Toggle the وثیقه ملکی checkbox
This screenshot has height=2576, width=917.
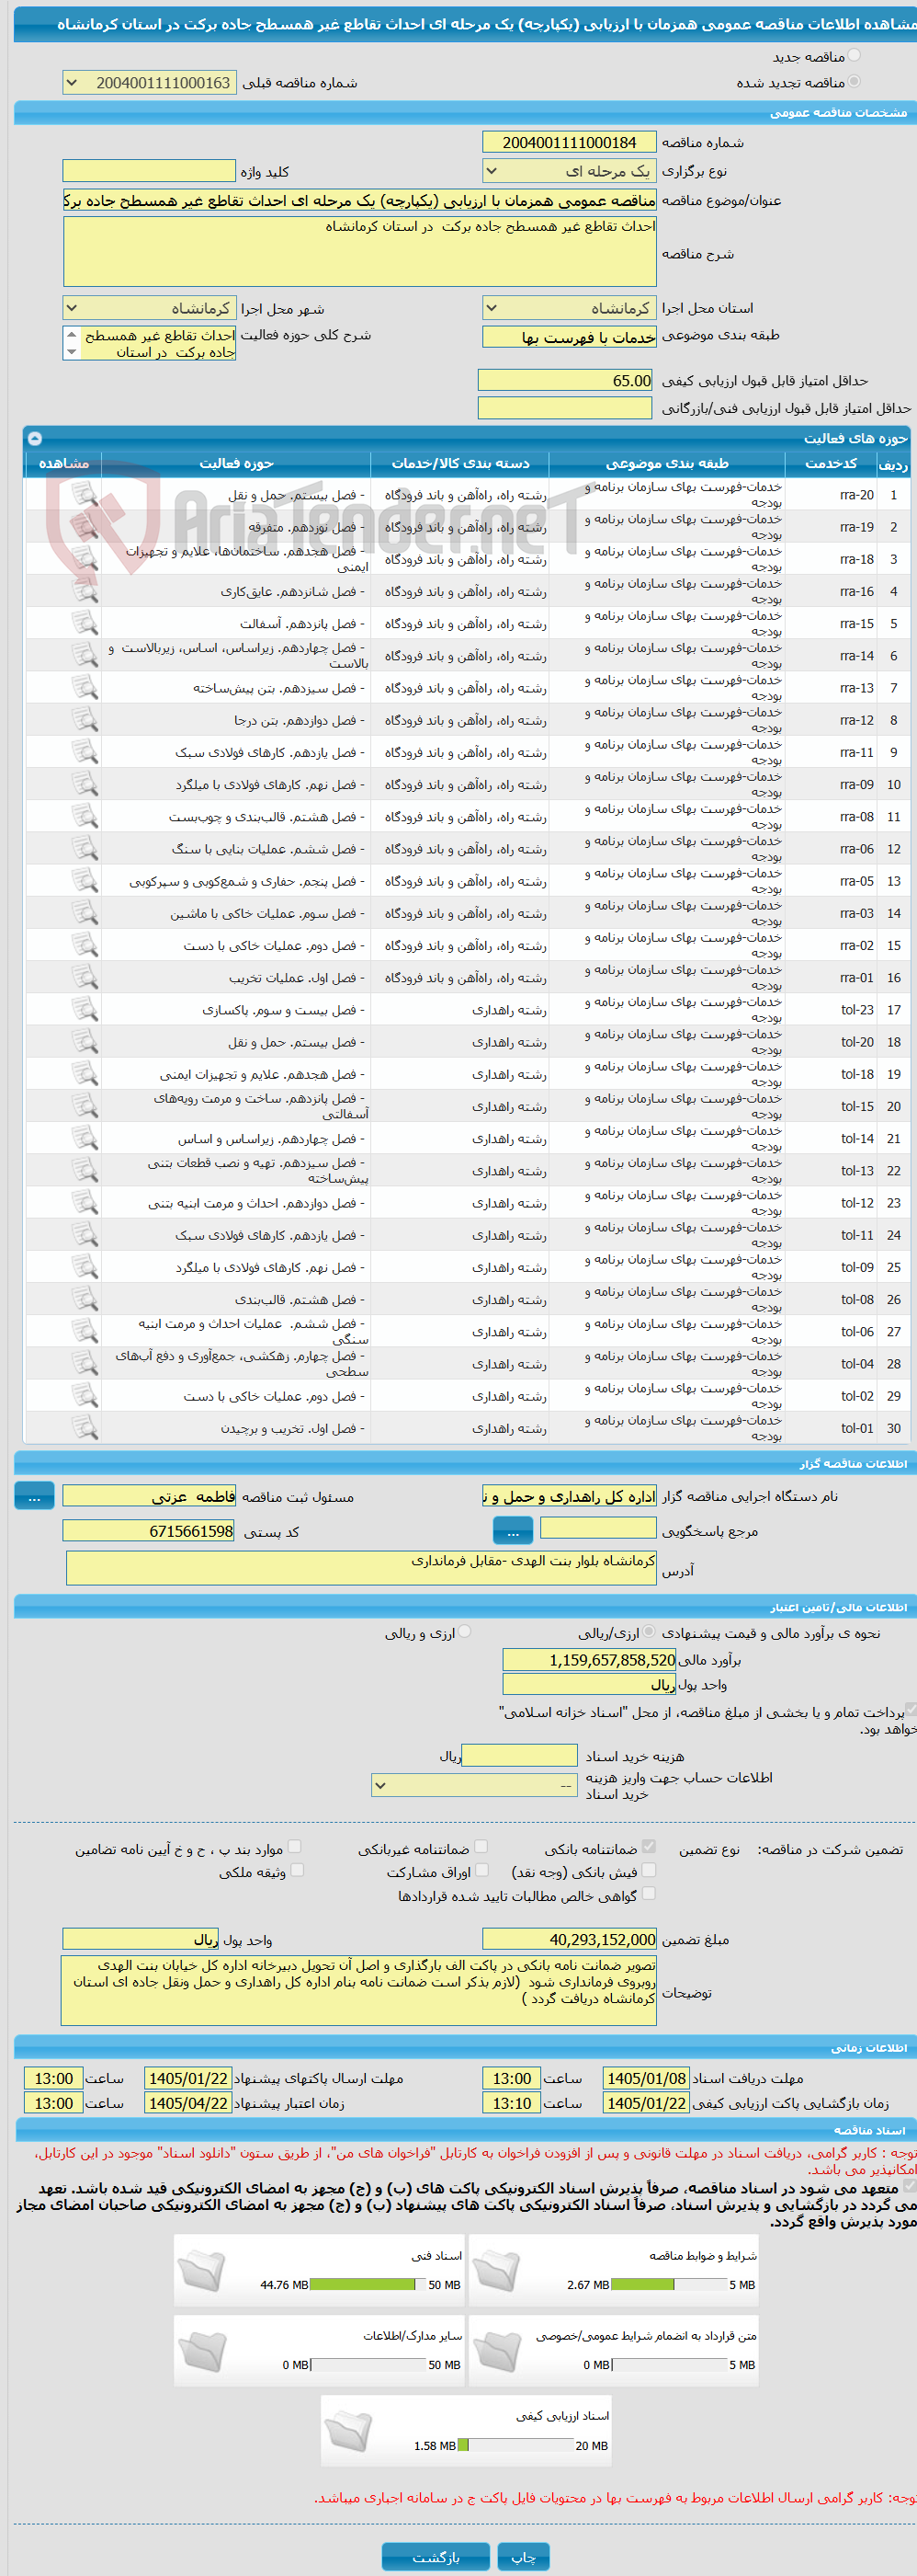tap(297, 1869)
